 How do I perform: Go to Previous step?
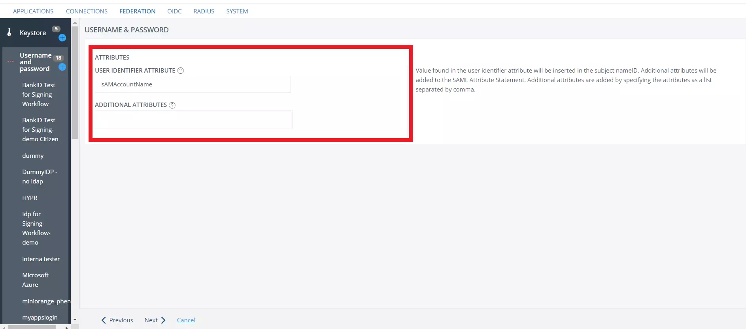tap(117, 320)
